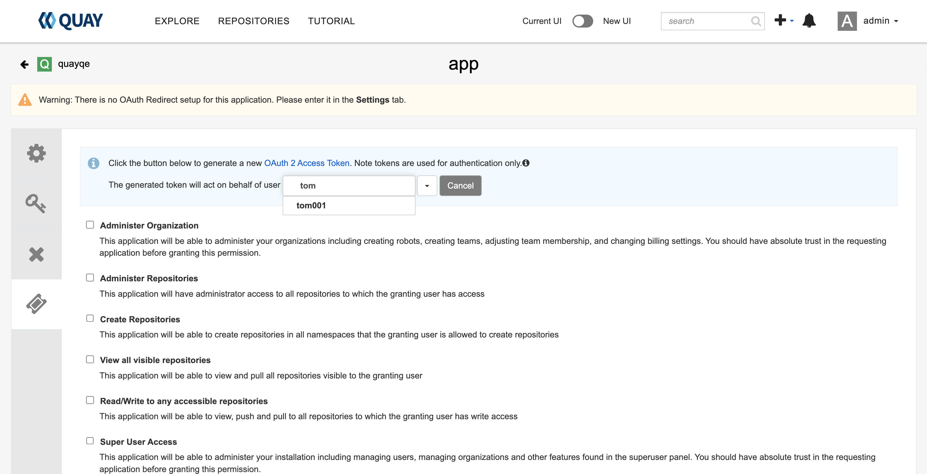
Task: Check Administer Organization permission
Action: click(90, 225)
